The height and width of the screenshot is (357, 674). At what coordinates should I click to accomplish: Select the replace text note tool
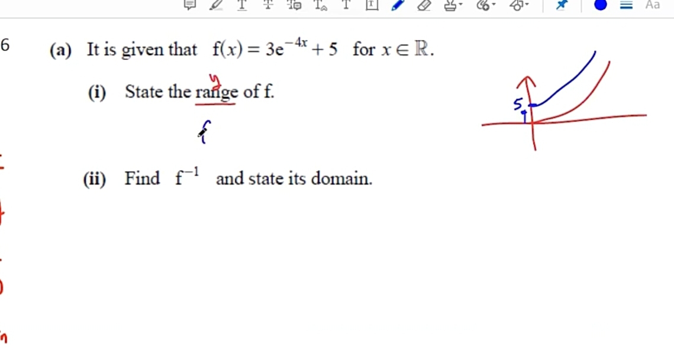pyautogui.click(x=294, y=5)
